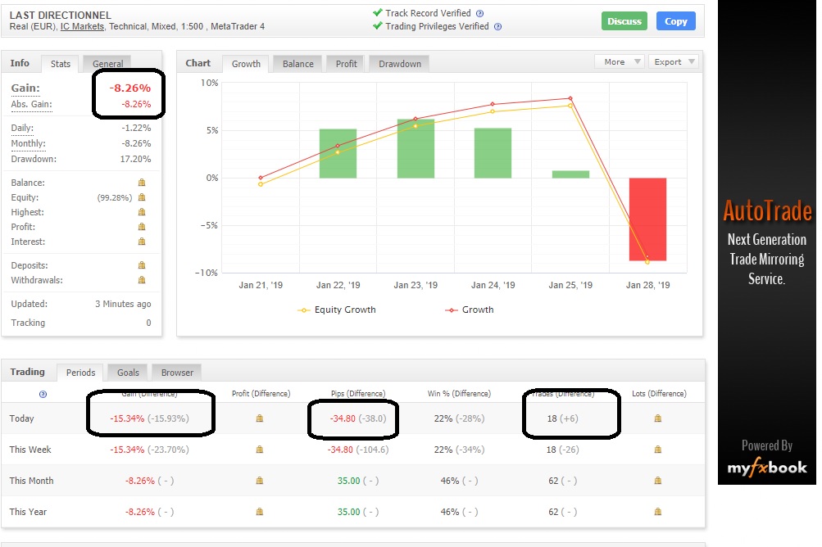Select the Growth chart tab

[246, 63]
